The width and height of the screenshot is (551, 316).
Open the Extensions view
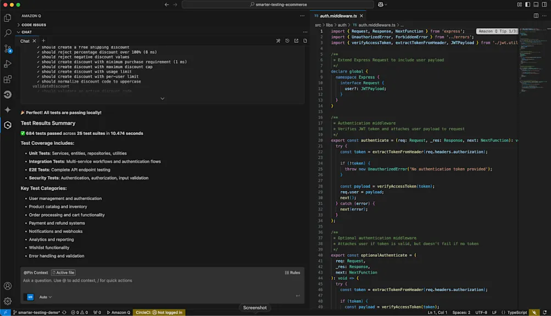point(8,80)
